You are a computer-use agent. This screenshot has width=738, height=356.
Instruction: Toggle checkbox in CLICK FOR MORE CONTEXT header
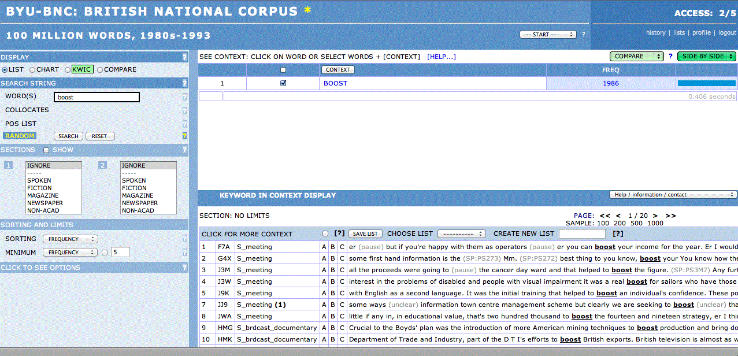(326, 233)
